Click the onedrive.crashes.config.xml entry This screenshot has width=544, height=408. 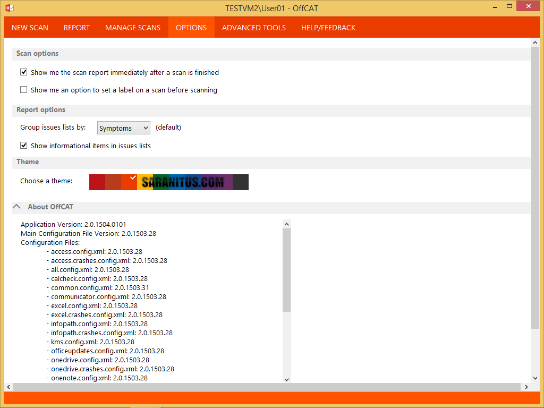tap(110, 369)
